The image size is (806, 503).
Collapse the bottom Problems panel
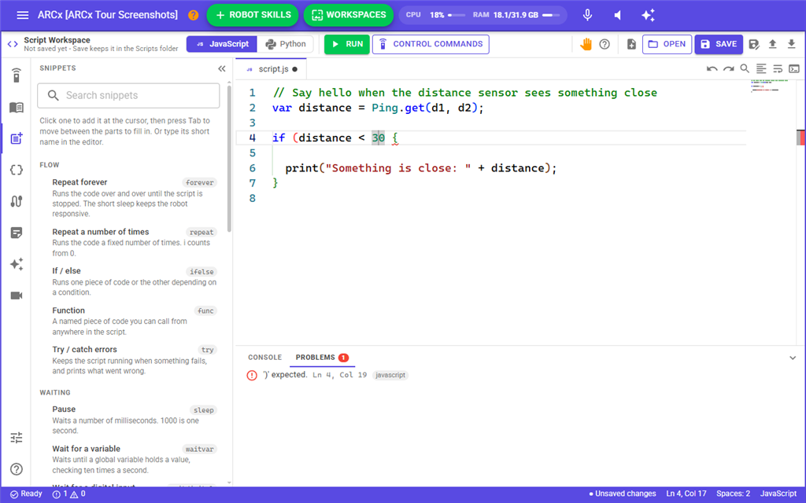(x=793, y=358)
